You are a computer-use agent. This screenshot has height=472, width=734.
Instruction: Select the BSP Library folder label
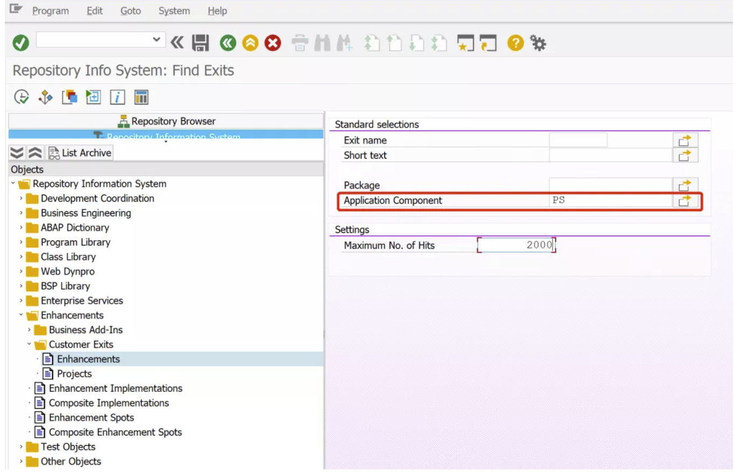66,286
